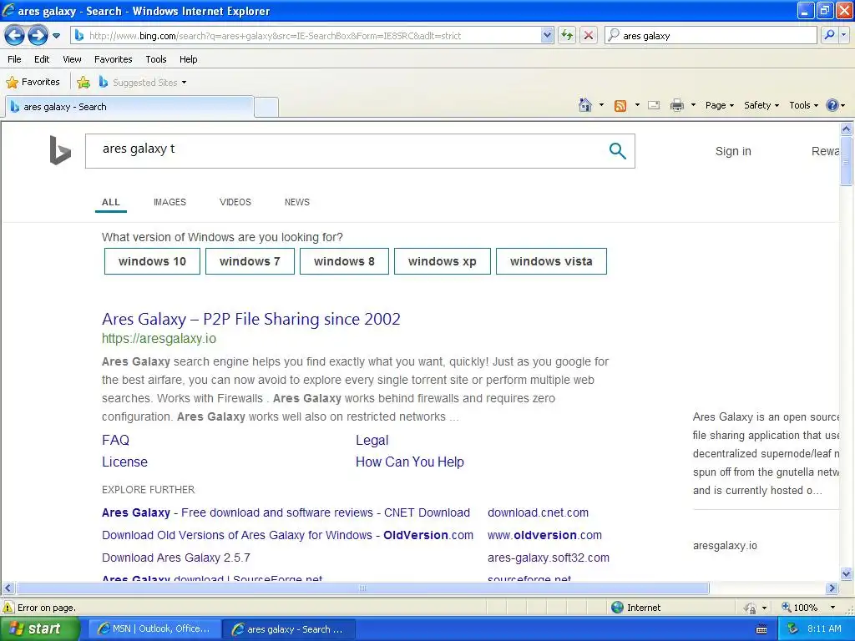
Task: Choose the windows 8 suggestion button
Action: tap(344, 261)
